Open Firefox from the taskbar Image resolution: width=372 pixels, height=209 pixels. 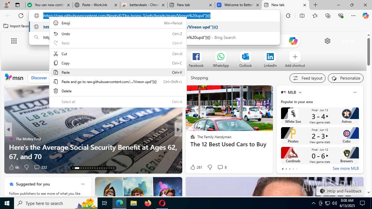click(148, 203)
